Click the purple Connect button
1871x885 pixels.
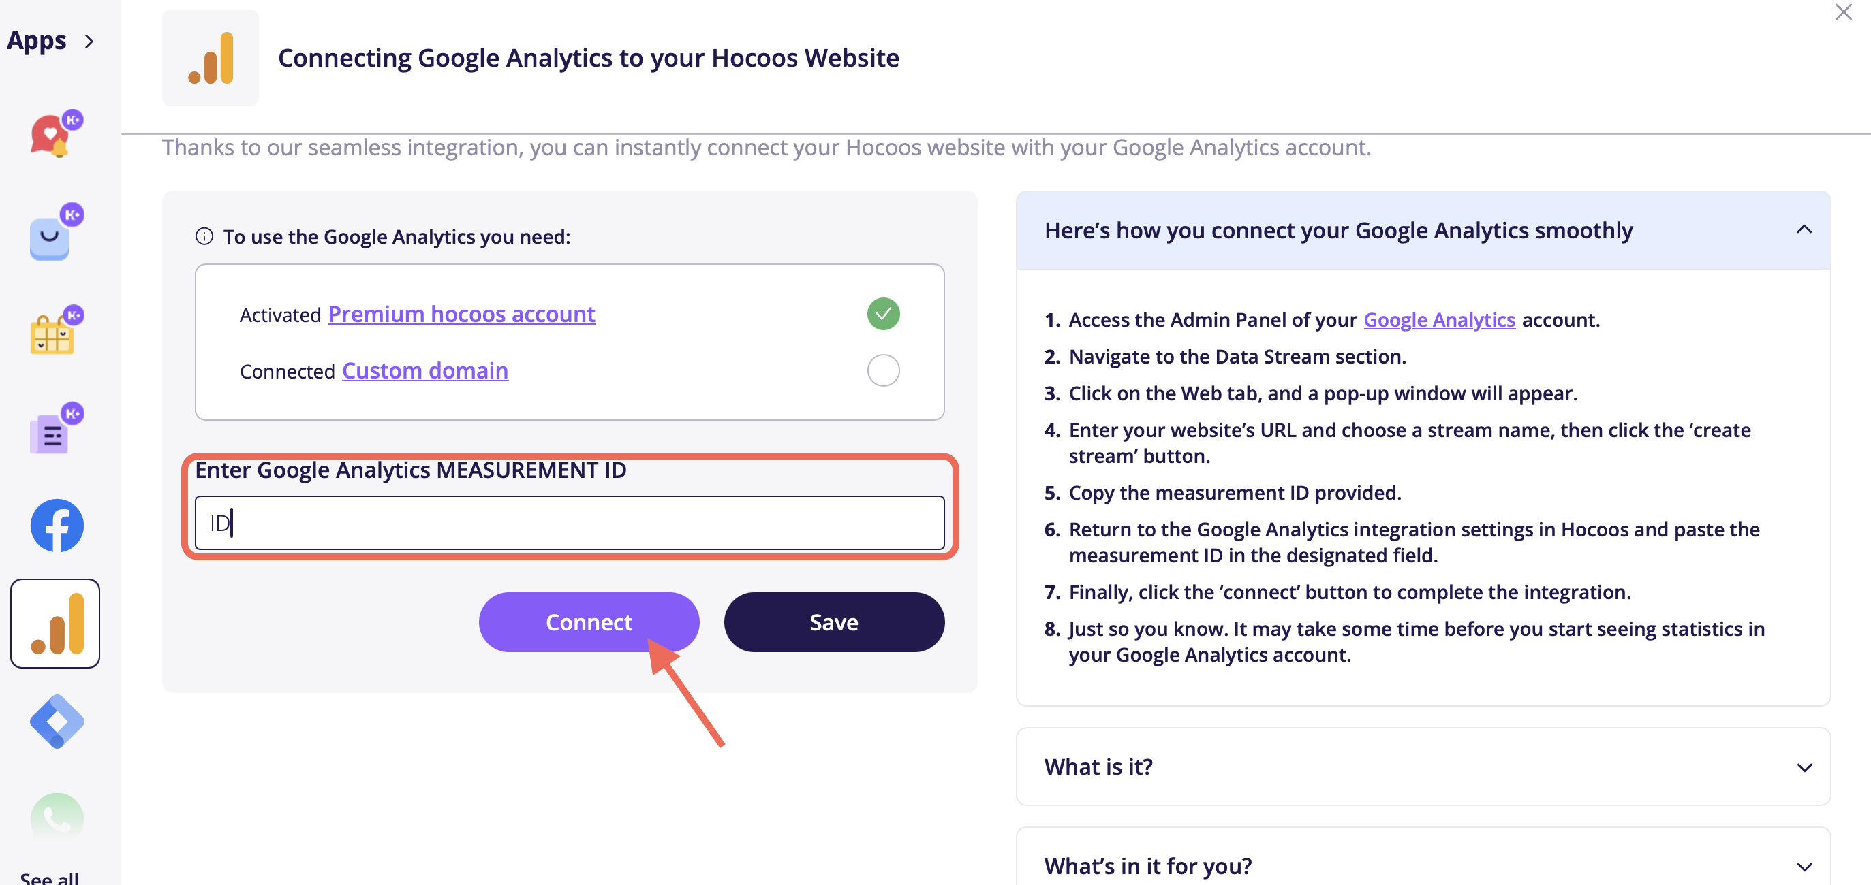(x=589, y=622)
